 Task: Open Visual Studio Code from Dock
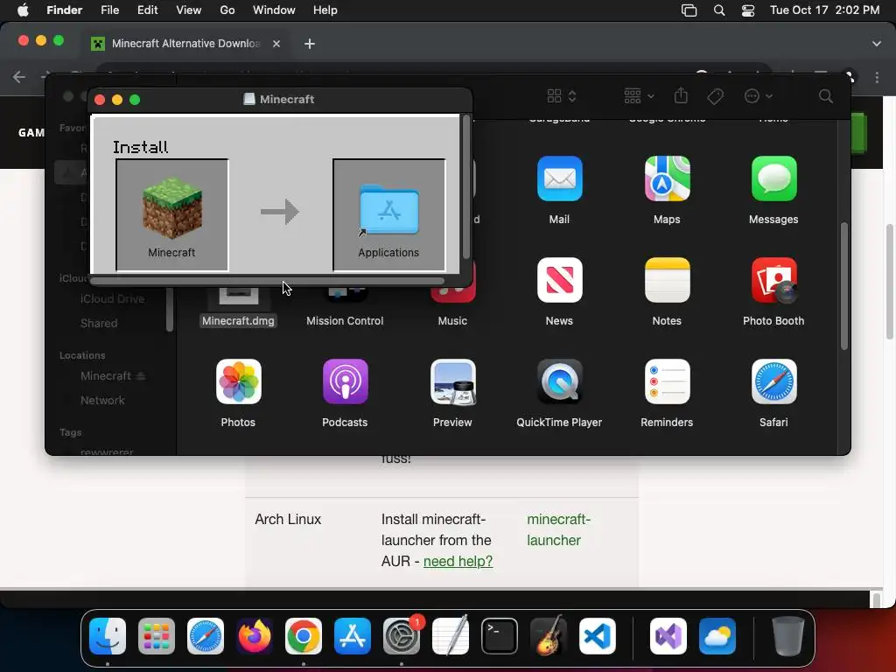pos(598,636)
